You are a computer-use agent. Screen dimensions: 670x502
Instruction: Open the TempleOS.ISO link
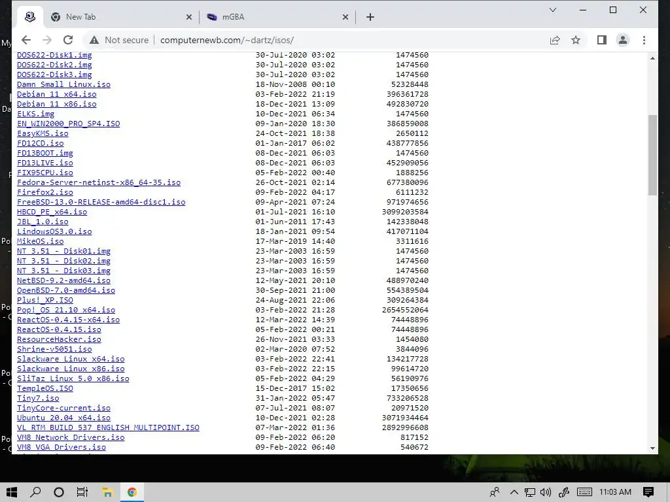coord(45,388)
